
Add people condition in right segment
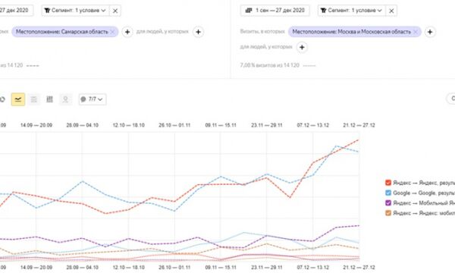[x=302, y=47]
